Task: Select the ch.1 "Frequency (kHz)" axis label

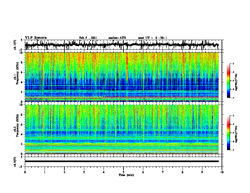Action: tap(17, 73)
